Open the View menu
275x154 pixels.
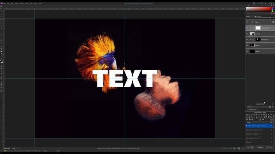click(12, 3)
